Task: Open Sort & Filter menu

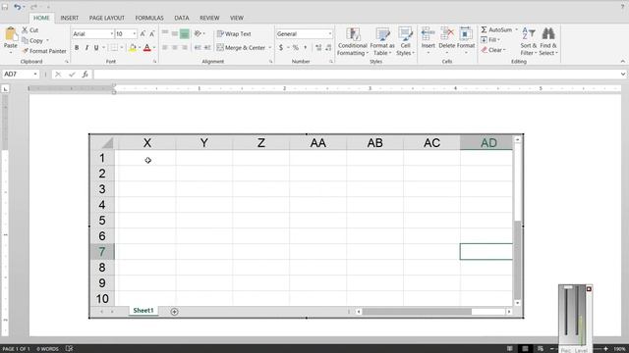Action: pos(529,41)
